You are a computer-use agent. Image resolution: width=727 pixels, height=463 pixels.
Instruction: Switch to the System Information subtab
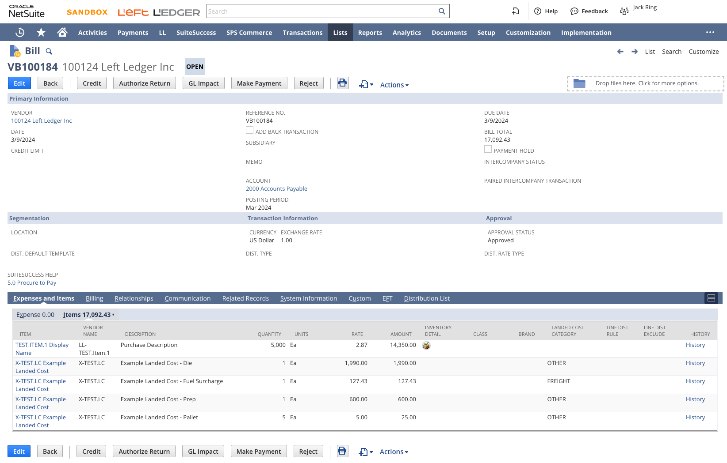pyautogui.click(x=309, y=298)
